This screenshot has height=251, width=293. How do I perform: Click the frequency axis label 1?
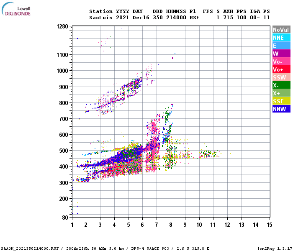tap(72, 225)
